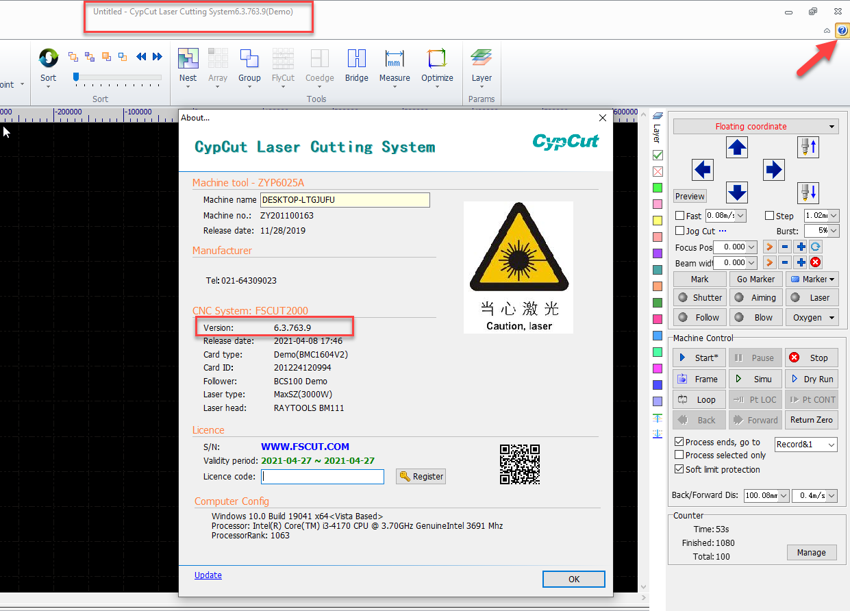Click the Beam width orange go arrow

click(x=770, y=262)
